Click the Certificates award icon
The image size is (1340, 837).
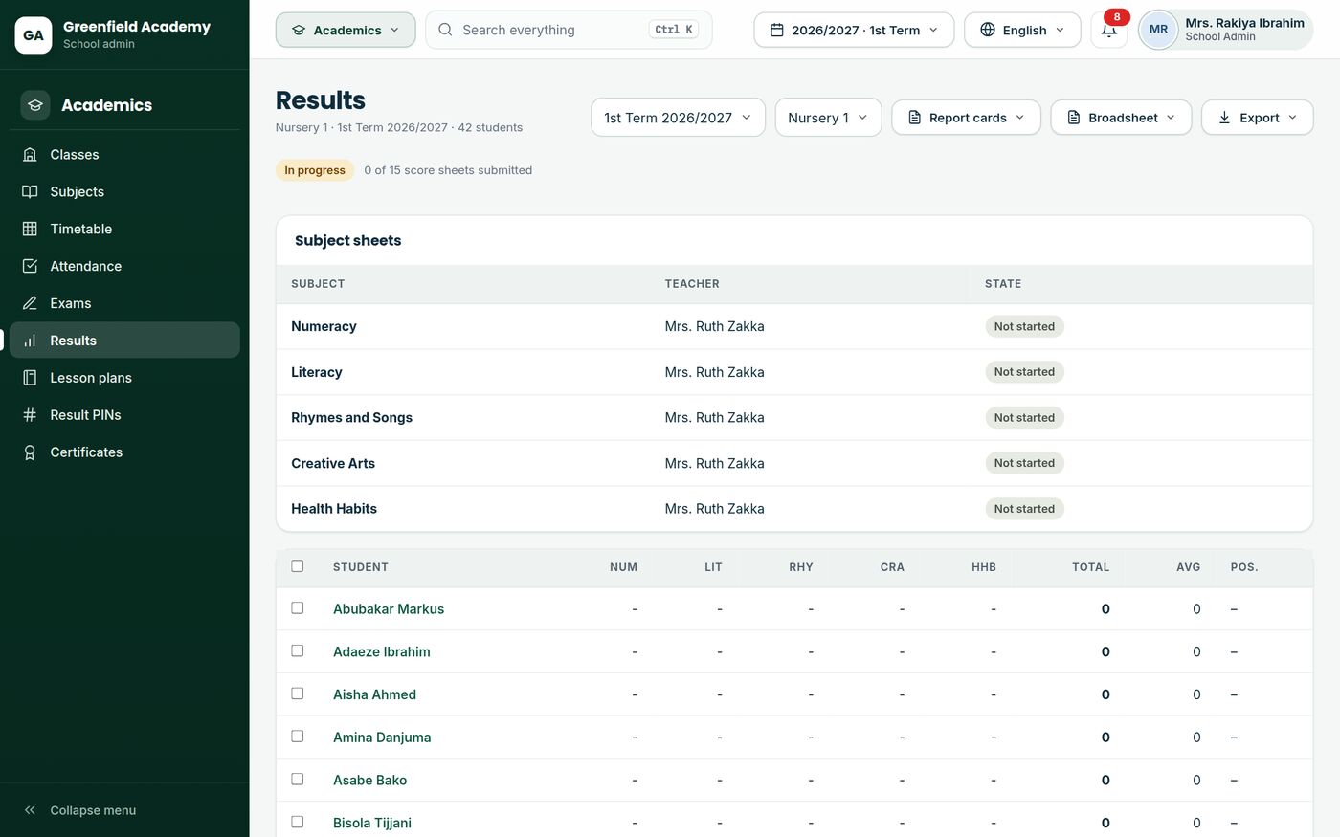point(30,452)
